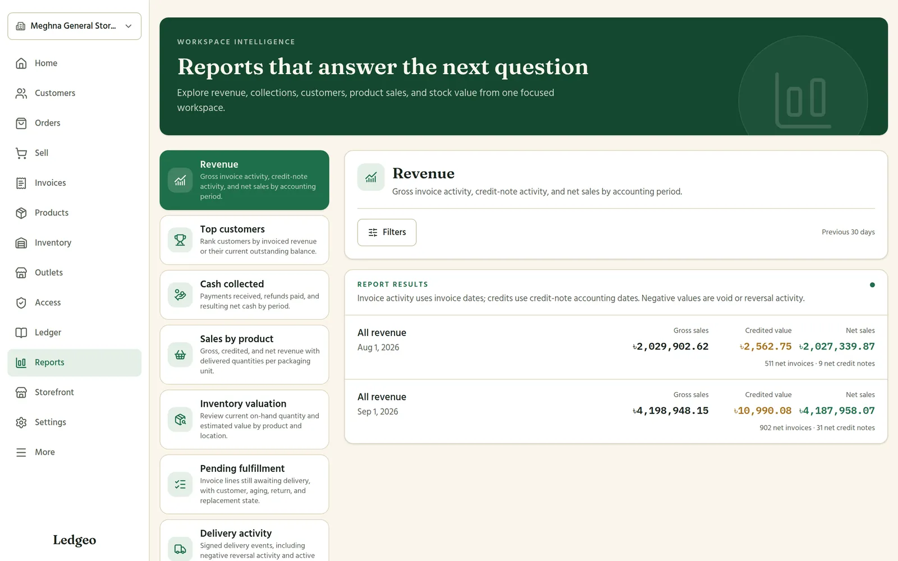Click the Reports chart icon in sidebar
Image resolution: width=898 pixels, height=561 pixels.
tap(21, 362)
